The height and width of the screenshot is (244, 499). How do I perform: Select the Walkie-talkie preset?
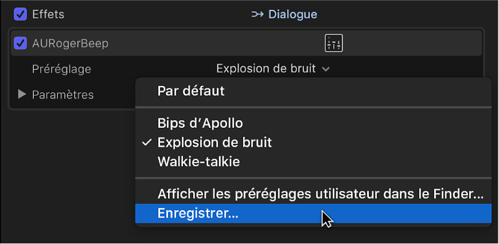[x=198, y=162]
